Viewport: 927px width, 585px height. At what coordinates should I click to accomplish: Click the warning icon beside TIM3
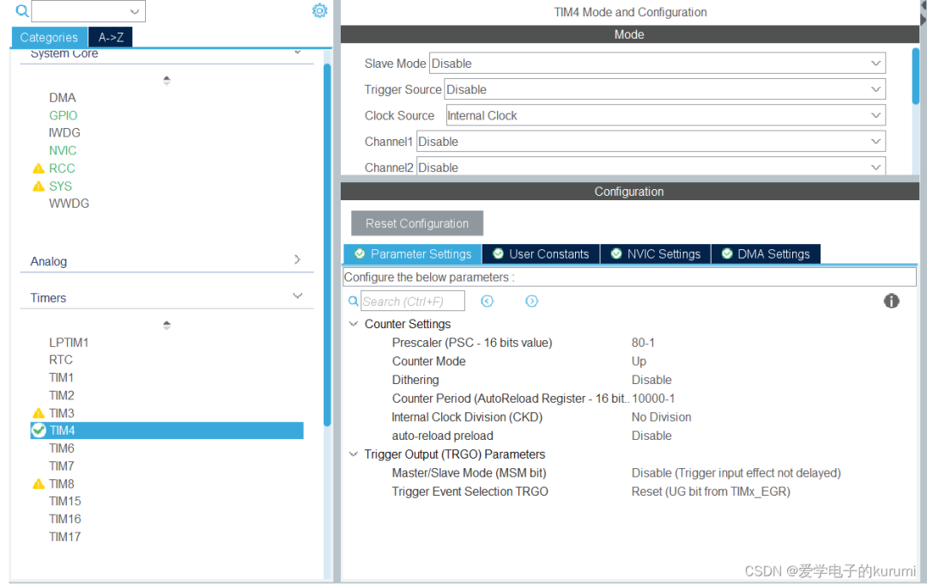pyautogui.click(x=38, y=413)
